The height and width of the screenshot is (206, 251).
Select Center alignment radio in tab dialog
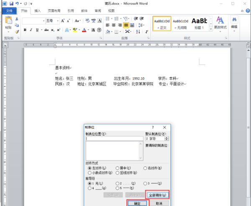click(x=117, y=168)
